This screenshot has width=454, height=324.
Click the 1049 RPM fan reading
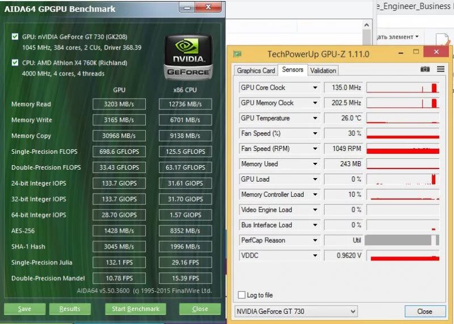343,149
